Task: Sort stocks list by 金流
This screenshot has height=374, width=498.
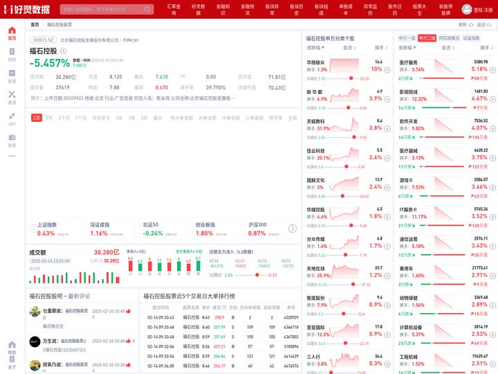Action: point(349,48)
